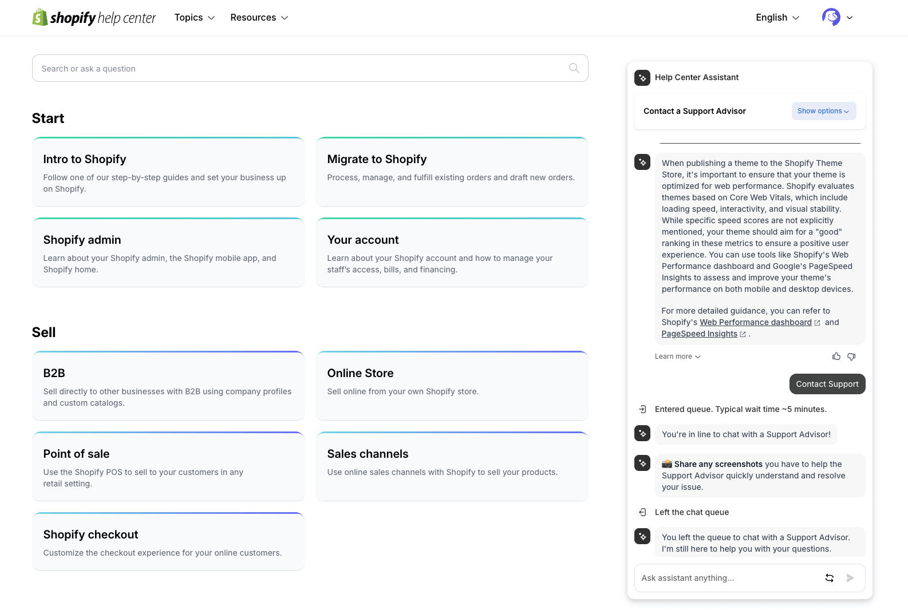Screen dimensions: 908x610
Task: Open account menu chevron next to avatar
Action: (850, 18)
